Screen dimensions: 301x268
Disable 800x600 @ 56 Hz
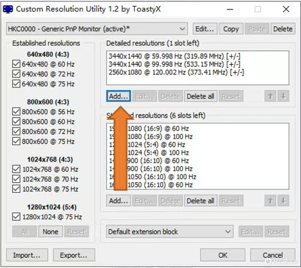click(x=16, y=111)
